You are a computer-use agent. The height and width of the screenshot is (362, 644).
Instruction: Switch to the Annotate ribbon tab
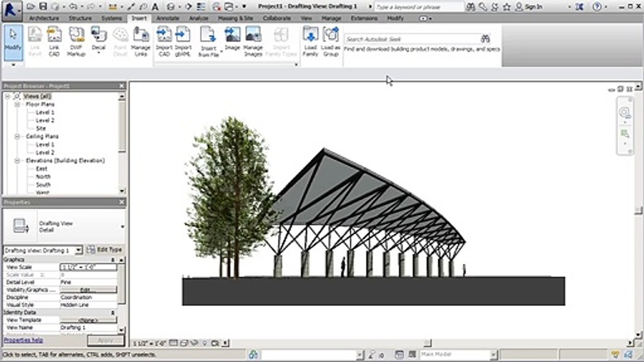click(168, 18)
